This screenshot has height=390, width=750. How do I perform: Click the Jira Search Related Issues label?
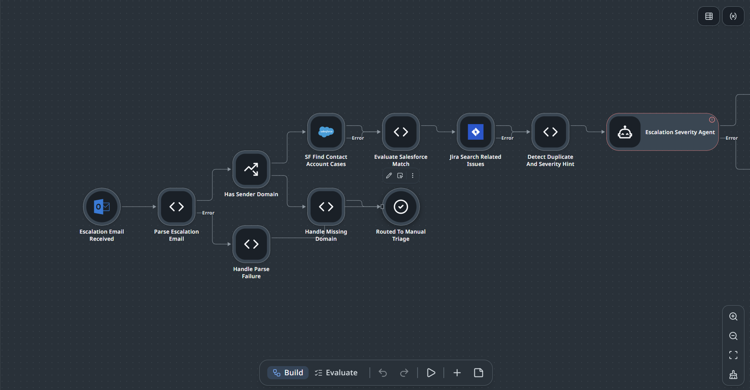pos(476,160)
